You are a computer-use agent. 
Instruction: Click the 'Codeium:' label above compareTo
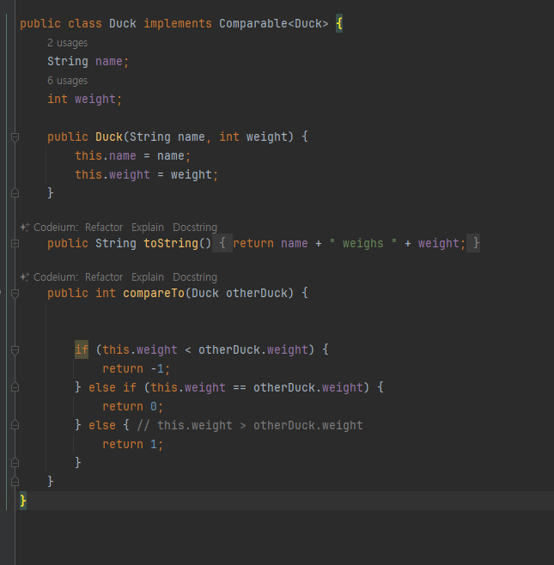click(x=56, y=277)
